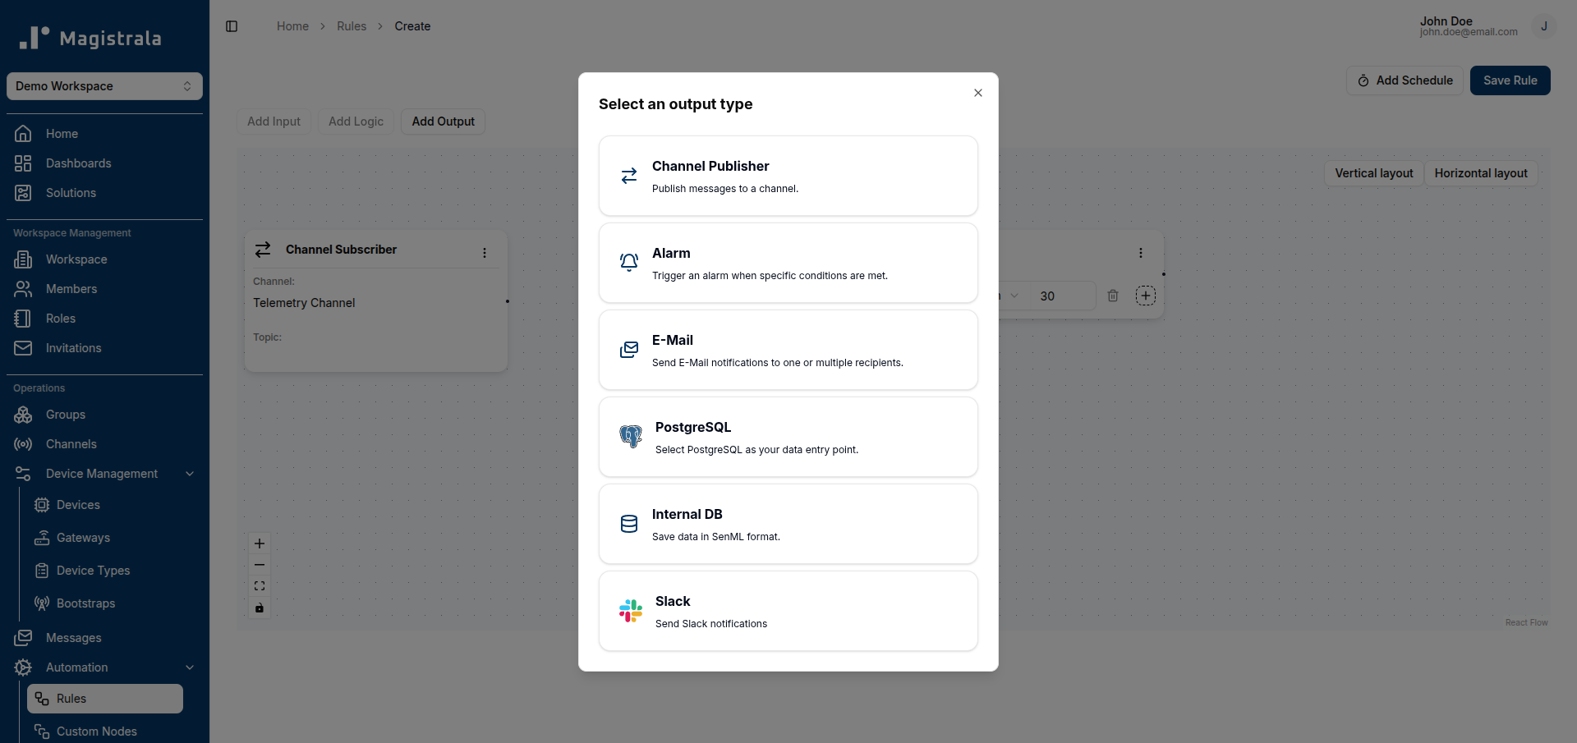Screen dimensions: 1577x743
Task: Select the Channel Publisher output type
Action: coord(788,176)
